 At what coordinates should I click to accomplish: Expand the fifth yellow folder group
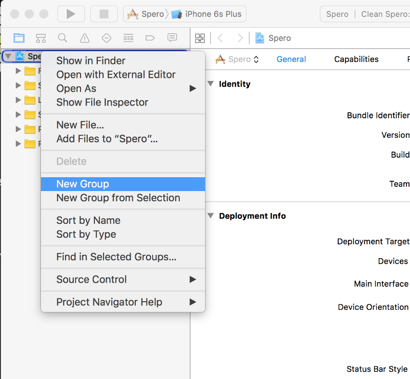(x=18, y=129)
